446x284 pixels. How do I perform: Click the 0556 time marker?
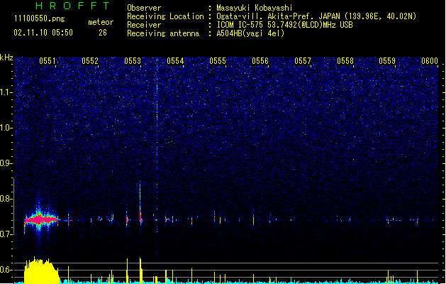coord(260,61)
